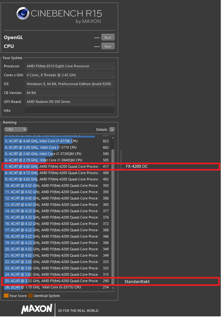Open the CPU ranking type dropdown
Screen dimensions: 223x317
(x=16, y=130)
